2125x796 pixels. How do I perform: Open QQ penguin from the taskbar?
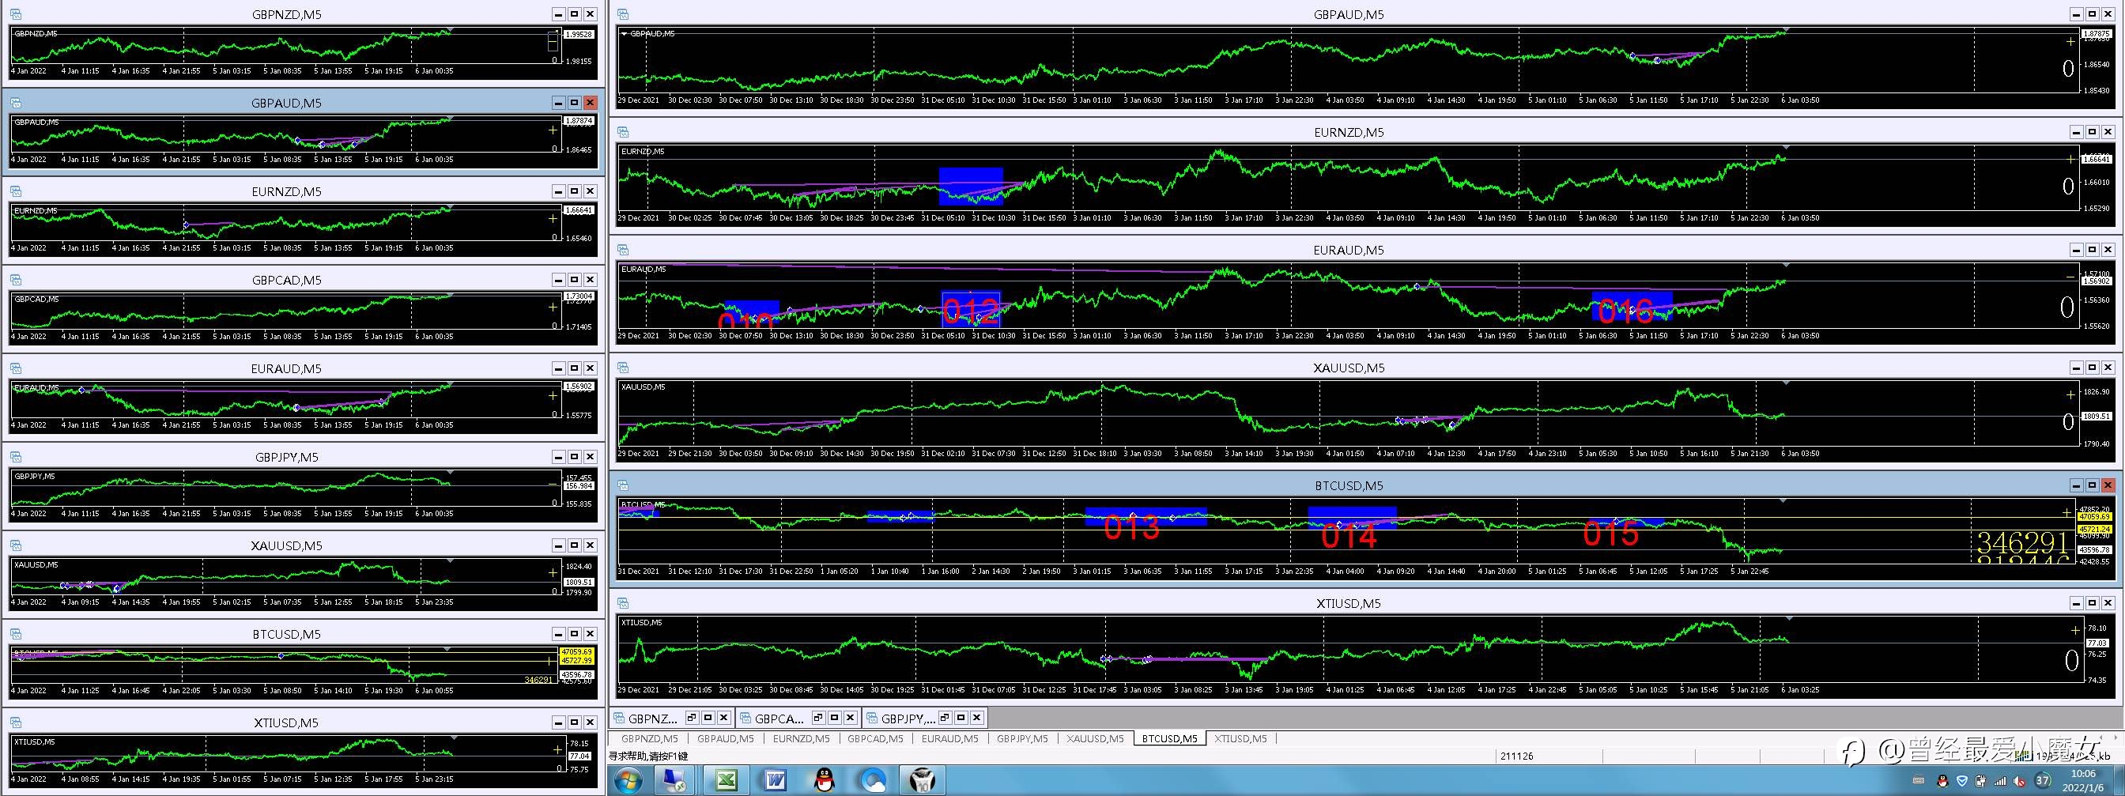(x=824, y=779)
